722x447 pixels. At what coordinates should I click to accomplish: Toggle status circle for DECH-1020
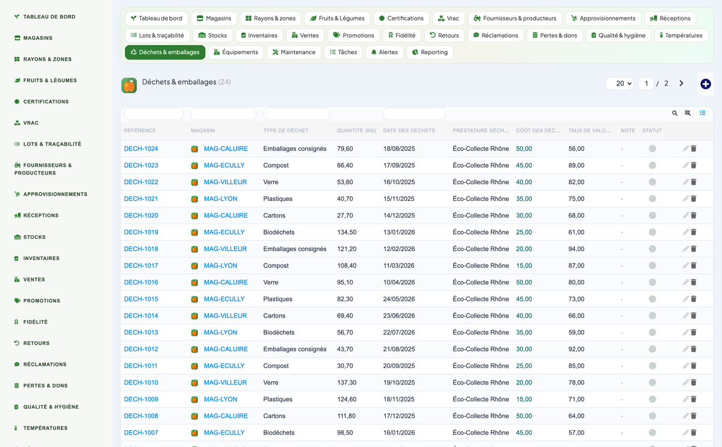coord(652,215)
